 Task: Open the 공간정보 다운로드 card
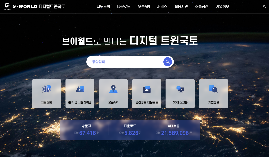[147, 94]
